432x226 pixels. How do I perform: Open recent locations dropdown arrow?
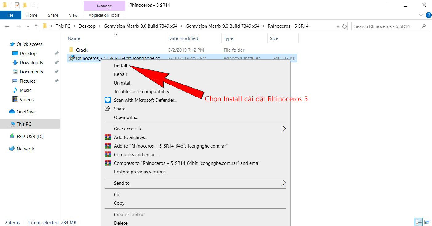[28, 27]
